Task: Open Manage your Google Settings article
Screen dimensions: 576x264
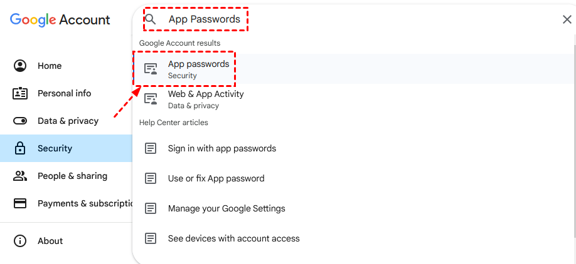Action: click(x=227, y=208)
